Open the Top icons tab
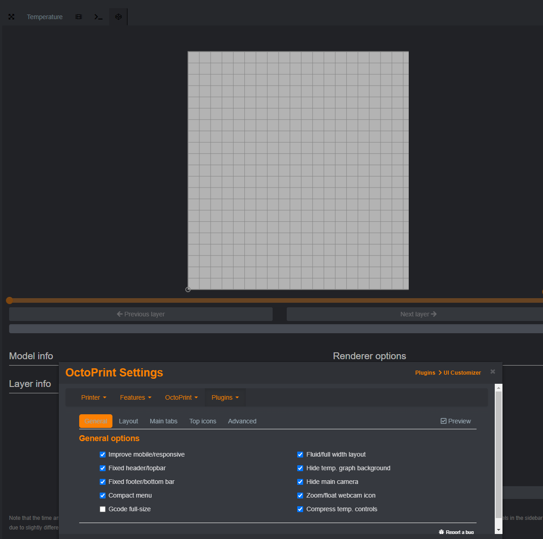543x539 pixels. pos(203,421)
